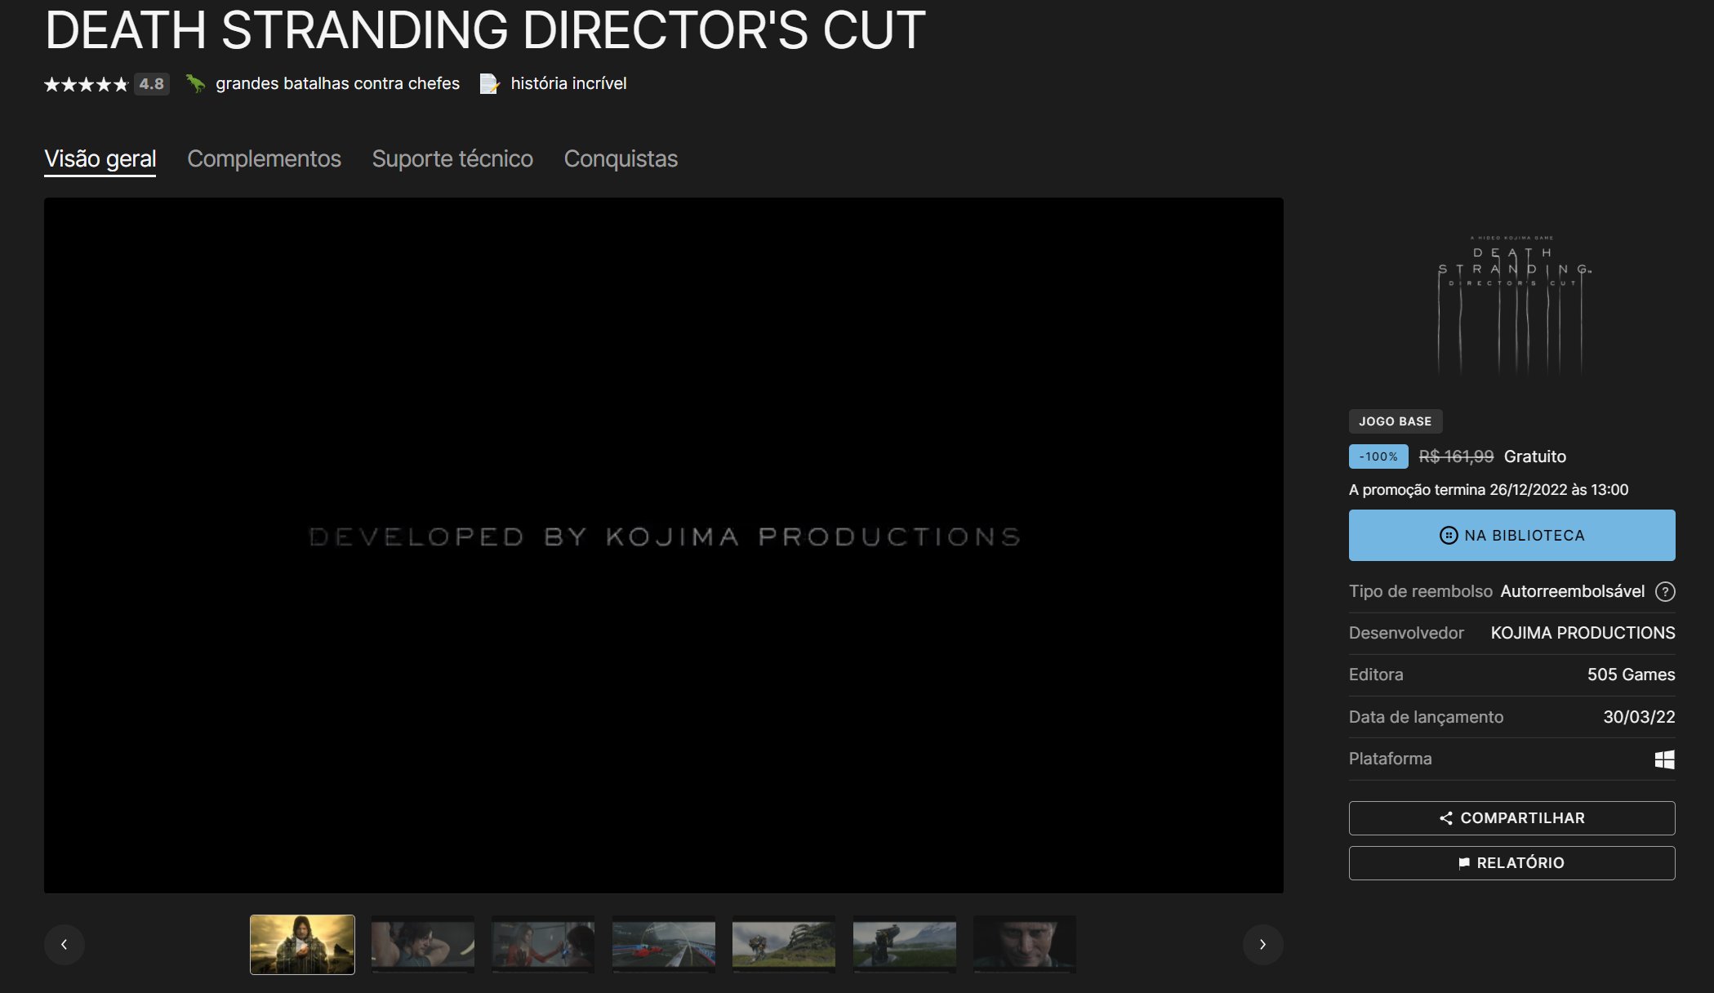Click the RELATÓRIO report button
Screen dimensions: 1714x993
[1511, 863]
